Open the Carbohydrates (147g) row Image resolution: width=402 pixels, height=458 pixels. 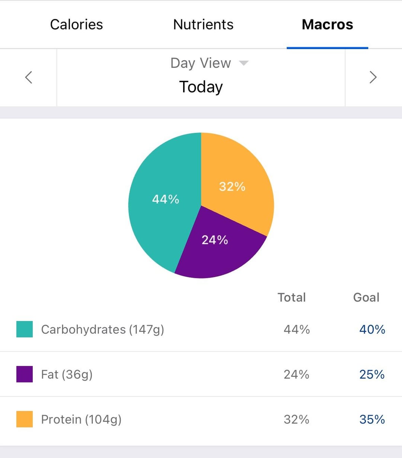(103, 329)
